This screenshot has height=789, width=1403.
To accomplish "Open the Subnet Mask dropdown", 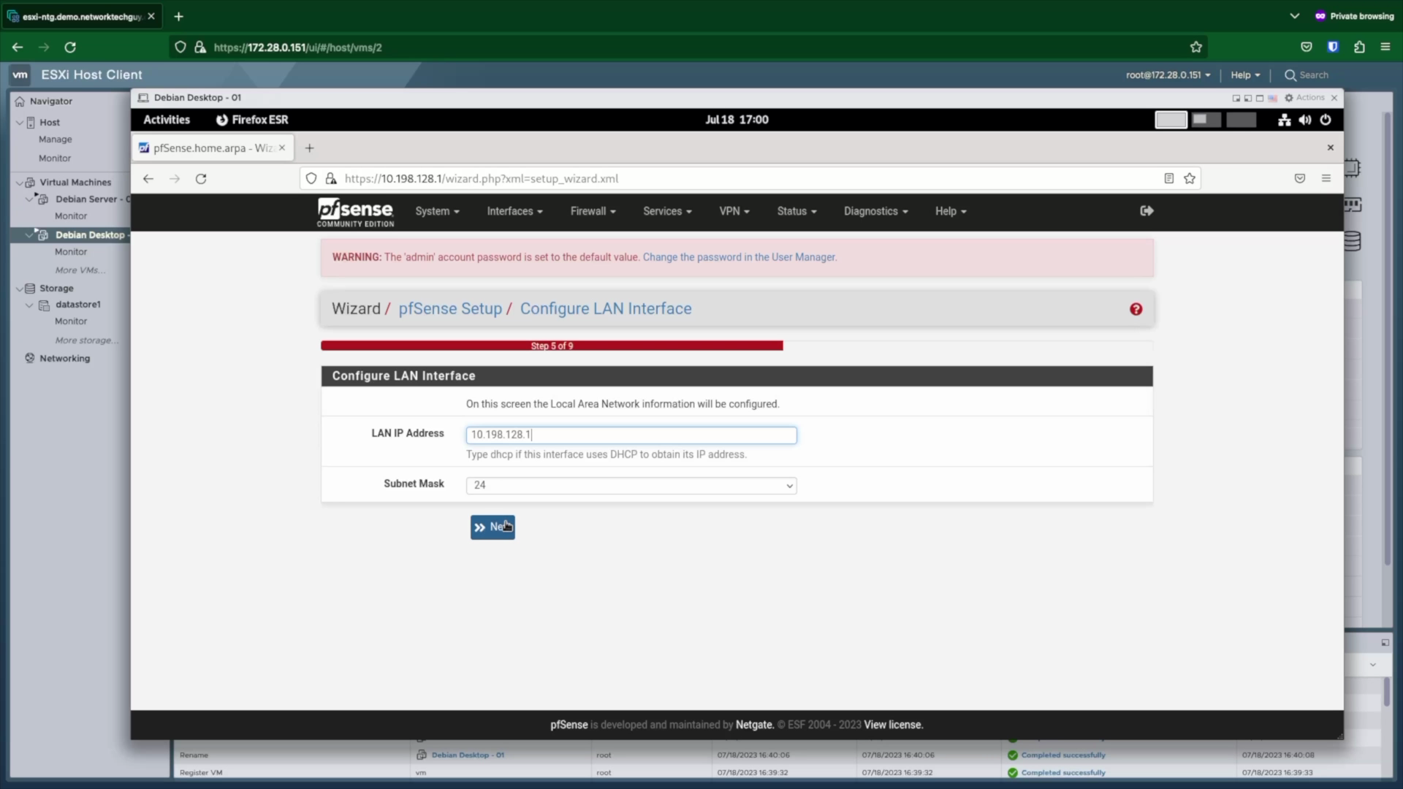I will pyautogui.click(x=631, y=485).
